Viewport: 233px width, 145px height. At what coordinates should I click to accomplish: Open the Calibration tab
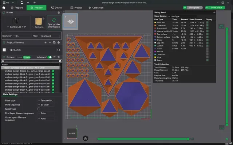[x=96, y=8]
